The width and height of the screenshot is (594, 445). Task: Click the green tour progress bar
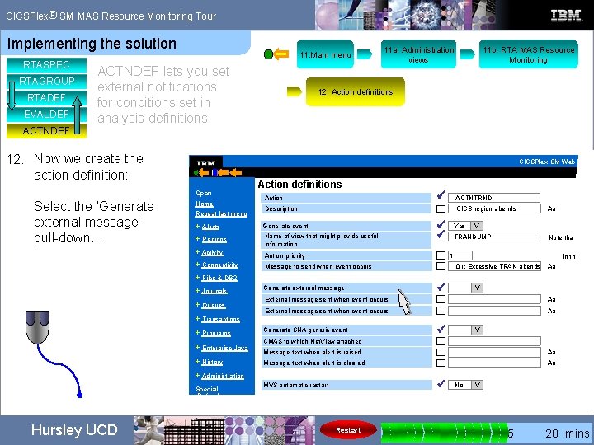[444, 432]
